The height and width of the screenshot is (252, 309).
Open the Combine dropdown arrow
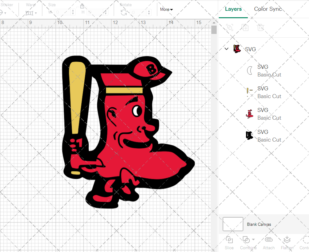point(253,239)
